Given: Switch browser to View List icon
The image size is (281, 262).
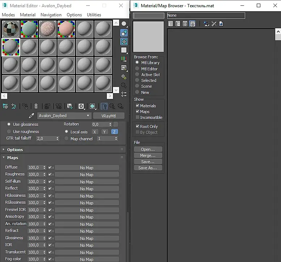Looking at the screenshot, I should pyautogui.click(x=171, y=24).
